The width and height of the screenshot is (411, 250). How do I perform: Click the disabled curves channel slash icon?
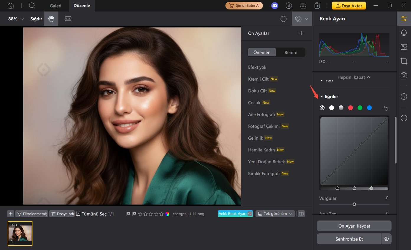(x=322, y=108)
